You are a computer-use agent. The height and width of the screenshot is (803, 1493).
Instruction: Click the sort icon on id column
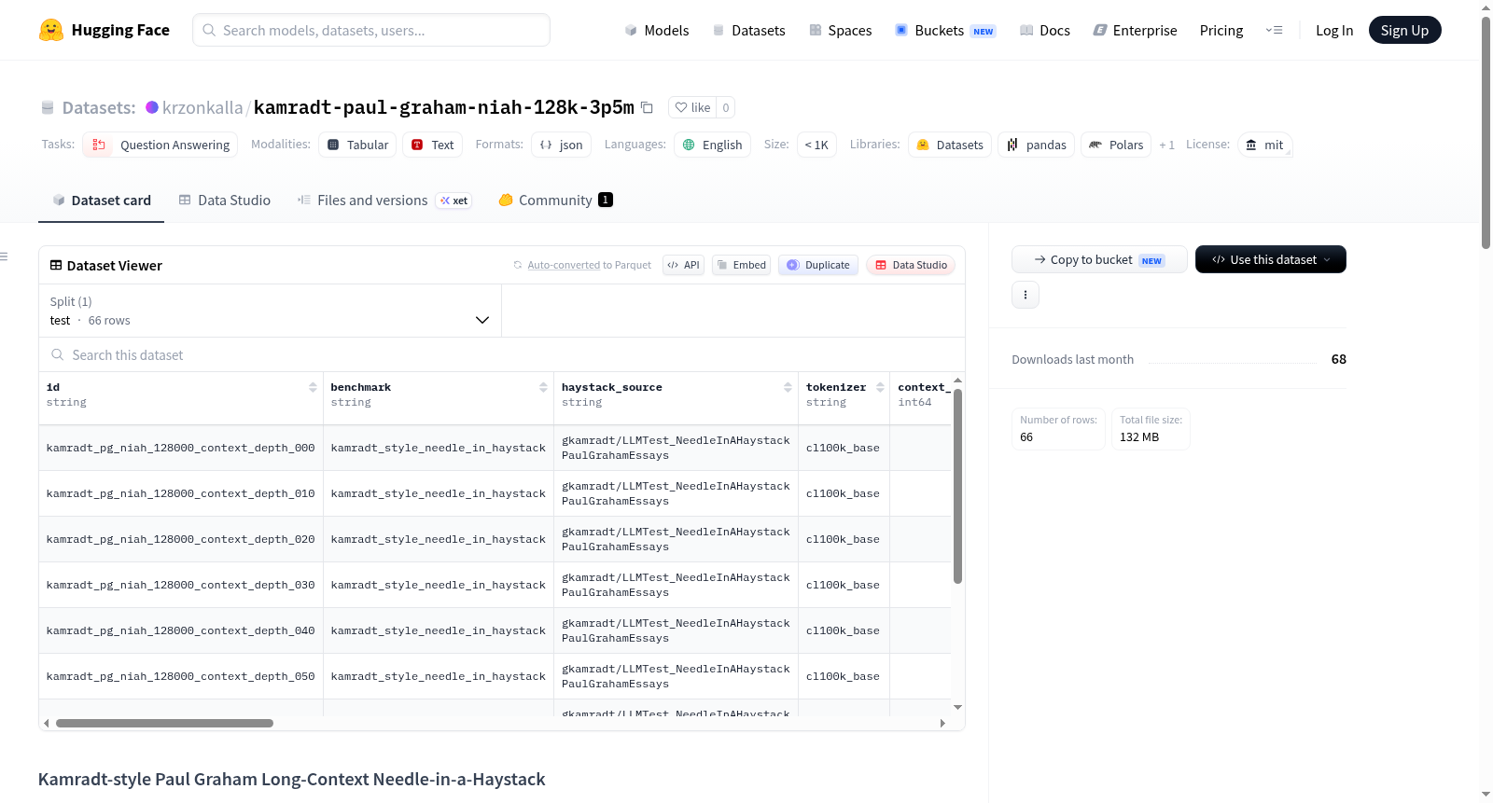pos(313,387)
